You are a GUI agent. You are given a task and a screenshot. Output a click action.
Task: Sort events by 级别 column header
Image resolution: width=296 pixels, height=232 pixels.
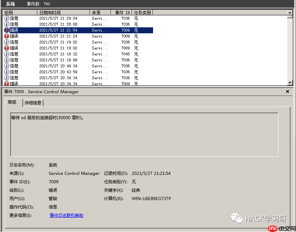(x=20, y=13)
